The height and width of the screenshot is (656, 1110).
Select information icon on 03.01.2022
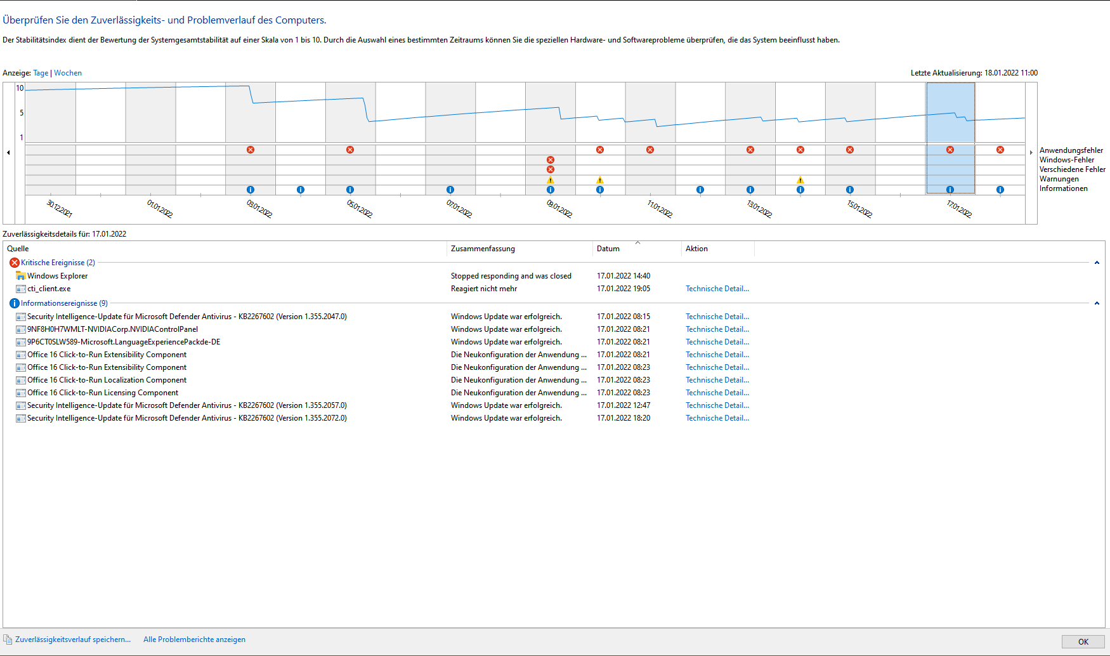[x=251, y=190]
